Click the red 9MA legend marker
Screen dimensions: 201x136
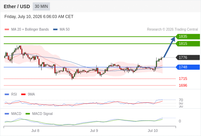coord(23,95)
